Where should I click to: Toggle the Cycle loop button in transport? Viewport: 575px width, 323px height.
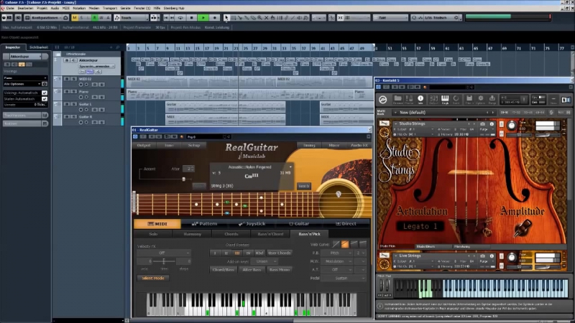point(180,17)
